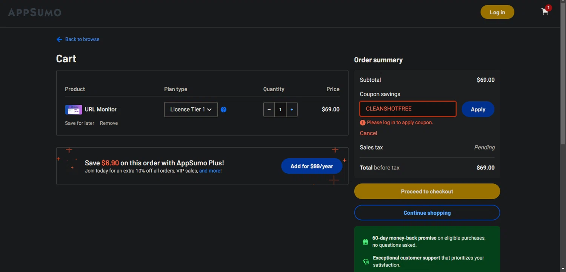Decrease quantity with the minus button
Image resolution: width=566 pixels, height=272 pixels.
(269, 110)
